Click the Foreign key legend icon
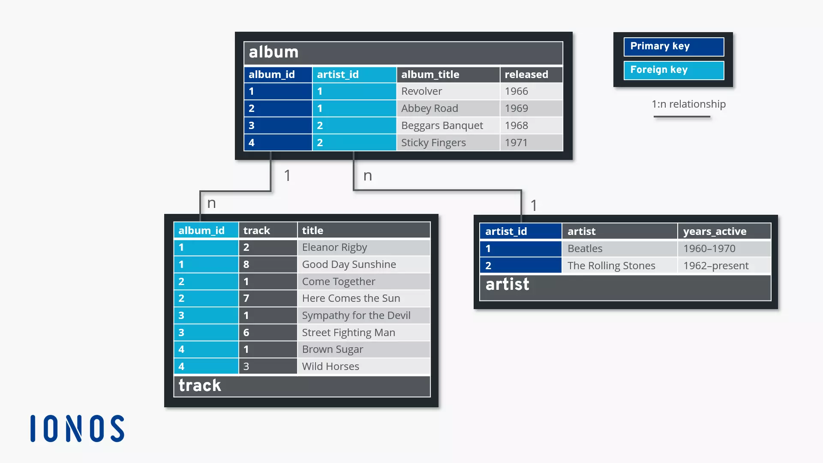Viewport: 823px width, 463px height. 674,69
